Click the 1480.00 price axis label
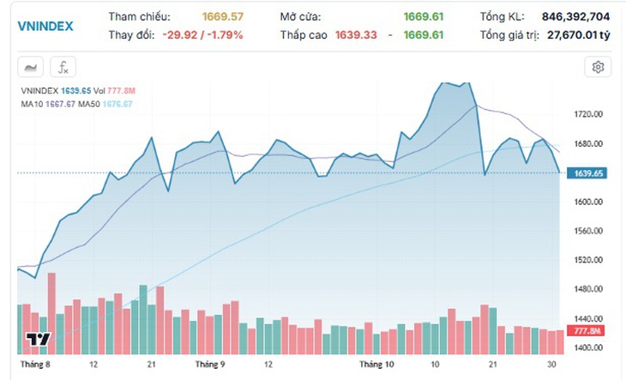 [588, 289]
